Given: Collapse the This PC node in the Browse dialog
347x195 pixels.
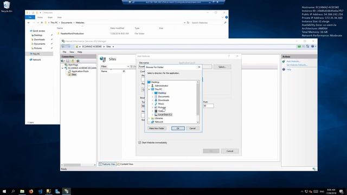Looking at the screenshot, I should pos(149,89).
